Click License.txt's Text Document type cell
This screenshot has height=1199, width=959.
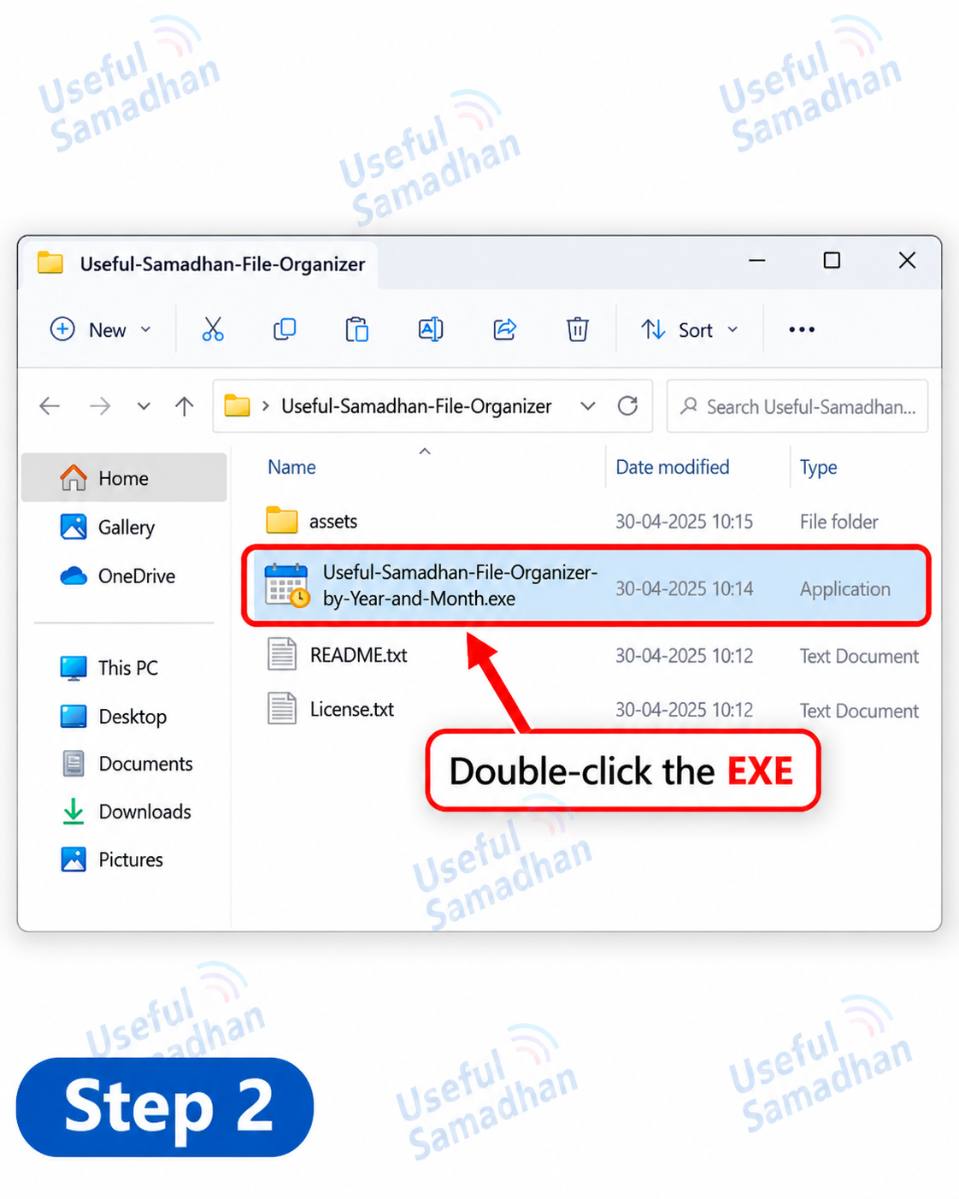(x=859, y=711)
